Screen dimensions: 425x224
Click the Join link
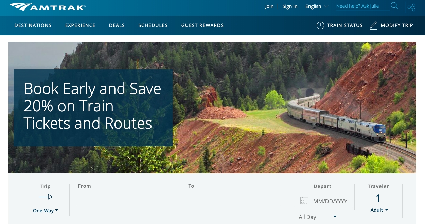(x=269, y=6)
